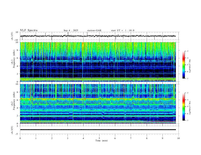This screenshot has height=155, width=201.
Task: Click the 'station=GAK' label
Action: point(94,30)
